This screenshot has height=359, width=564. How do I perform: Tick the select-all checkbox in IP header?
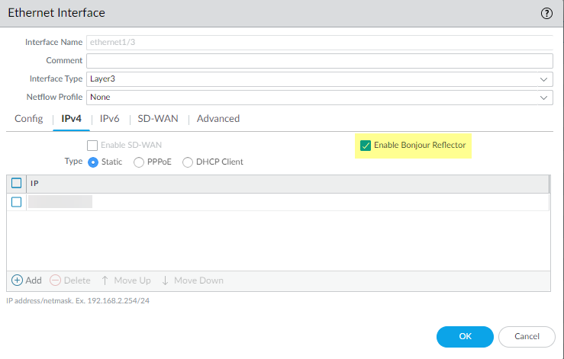[x=16, y=184]
